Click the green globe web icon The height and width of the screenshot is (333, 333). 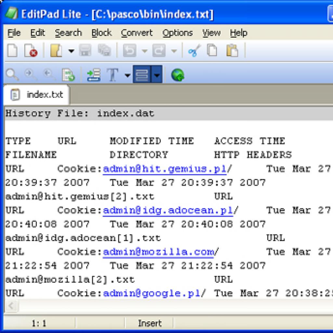[178, 75]
